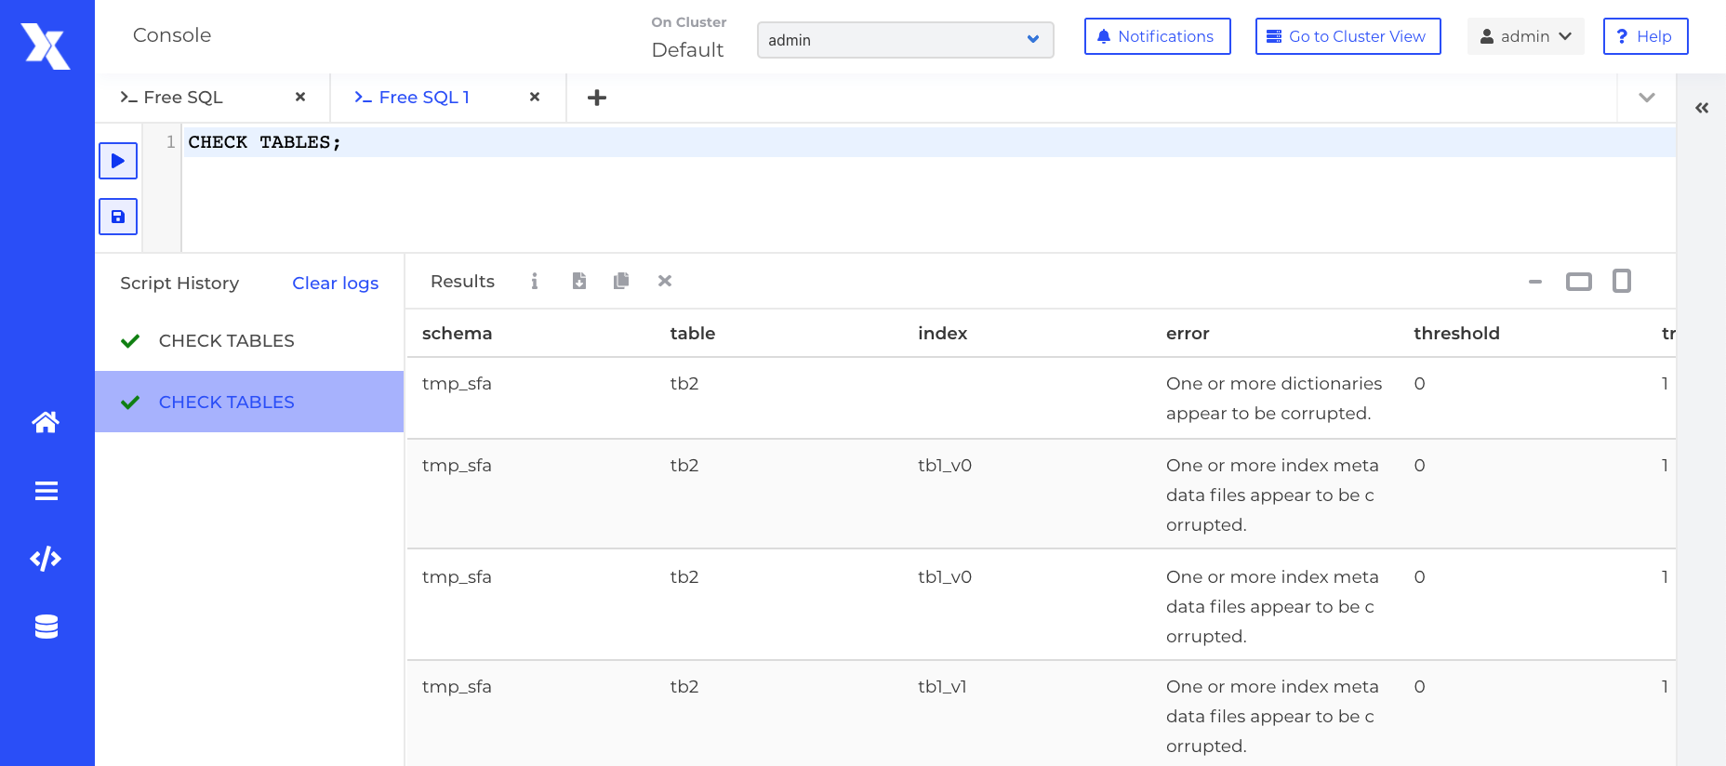Clear the results panel
Viewport: 1726px width, 766px height.
[664, 281]
